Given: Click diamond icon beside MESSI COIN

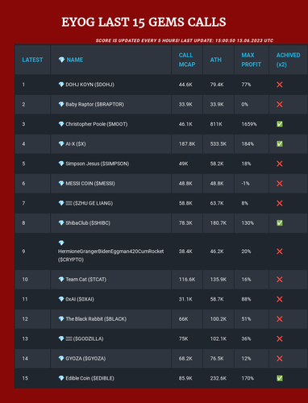Looking at the screenshot, I should tap(61, 183).
